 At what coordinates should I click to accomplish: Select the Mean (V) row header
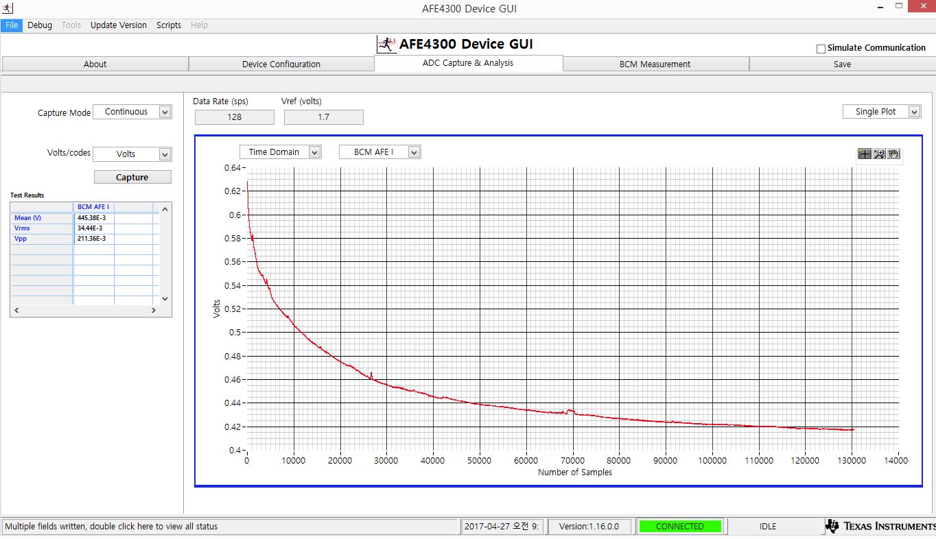point(42,218)
